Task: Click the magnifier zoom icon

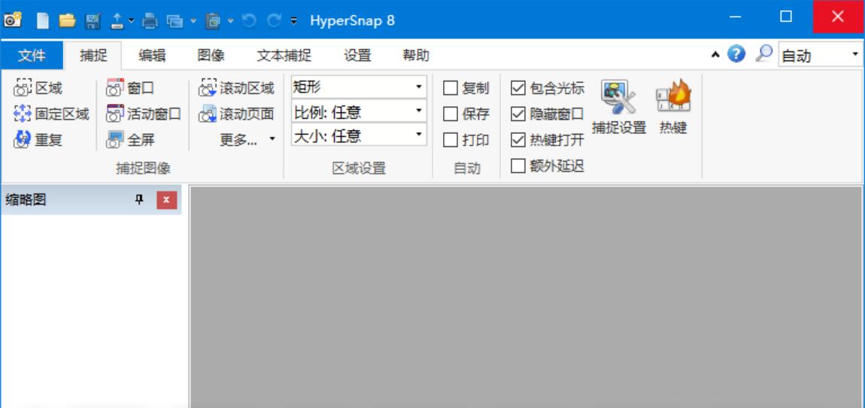Action: click(x=764, y=53)
